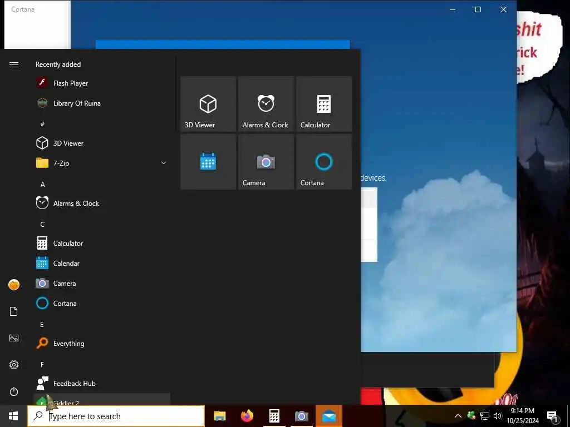
Task: Jump to the F letter header
Action: [42, 364]
